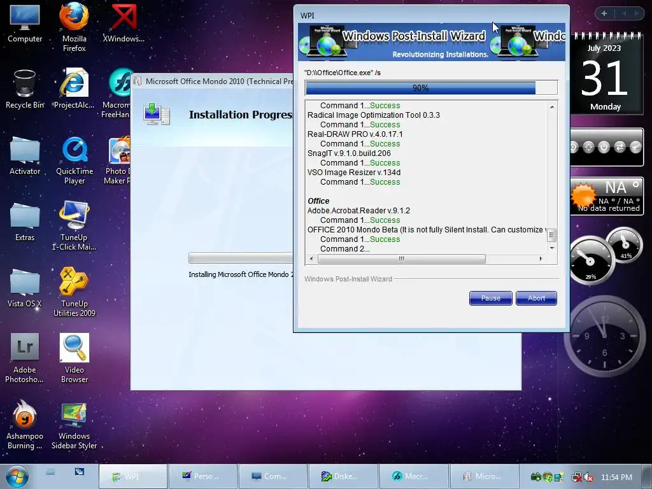Open the show desktop quick launch icon
This screenshot has width=652, height=489.
point(50,472)
